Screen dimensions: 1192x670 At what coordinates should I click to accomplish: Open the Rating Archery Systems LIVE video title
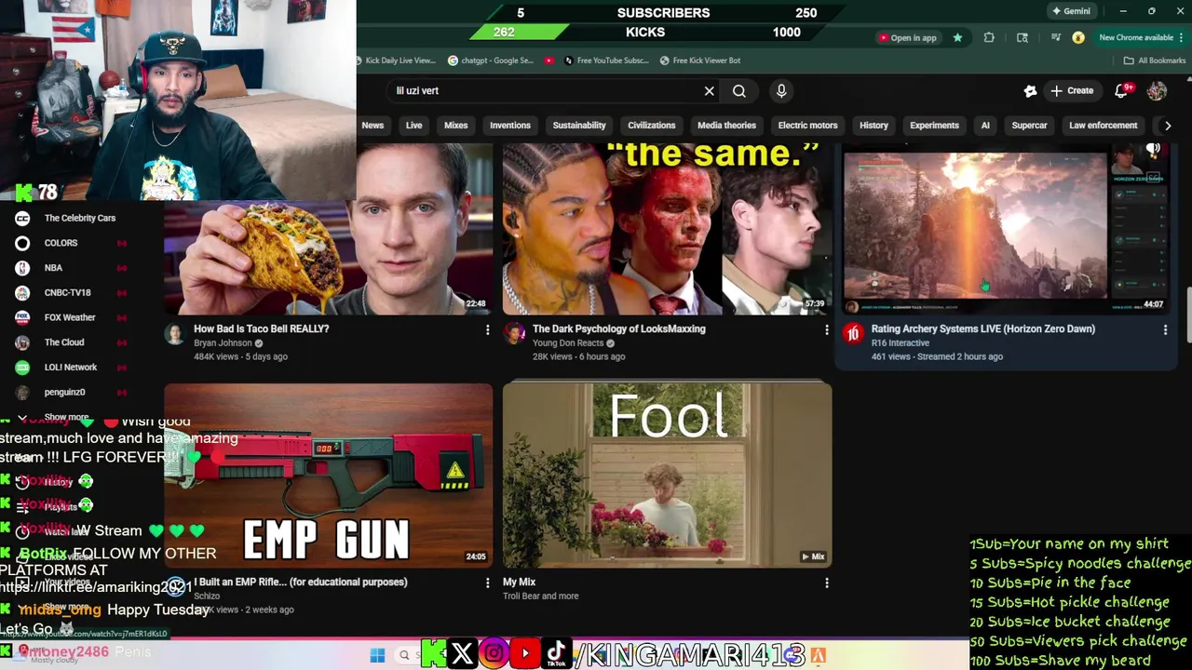click(x=982, y=328)
